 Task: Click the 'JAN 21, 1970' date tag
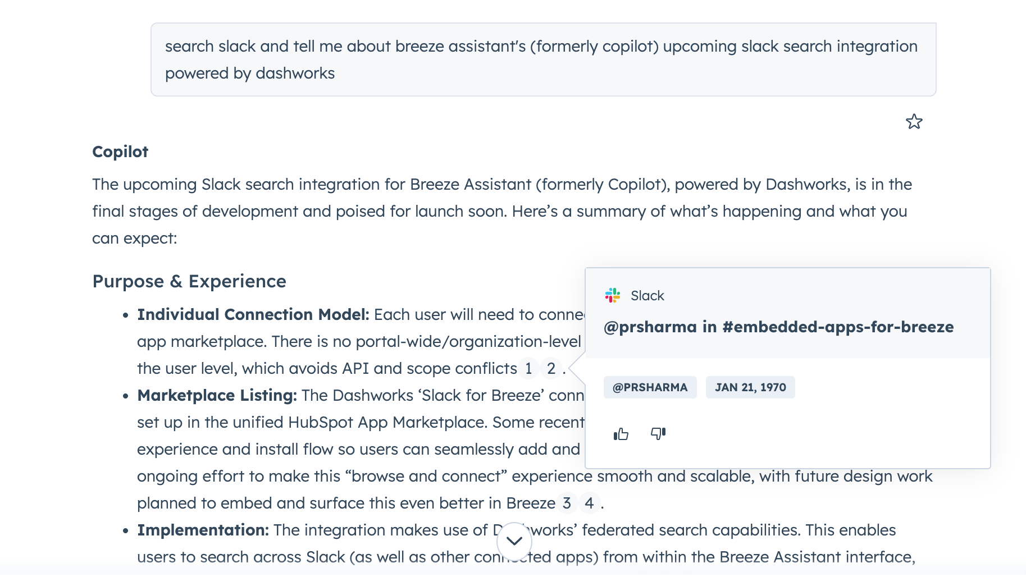(x=750, y=387)
